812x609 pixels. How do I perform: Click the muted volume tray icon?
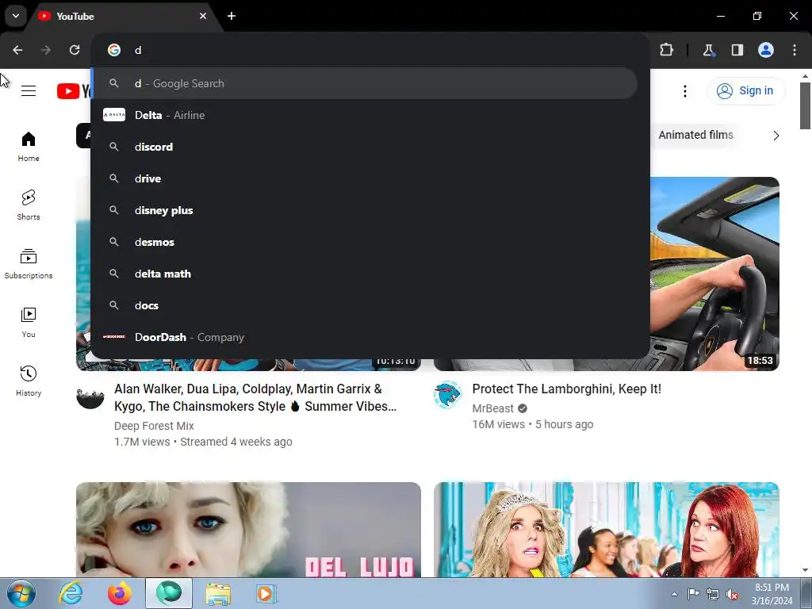(x=732, y=594)
